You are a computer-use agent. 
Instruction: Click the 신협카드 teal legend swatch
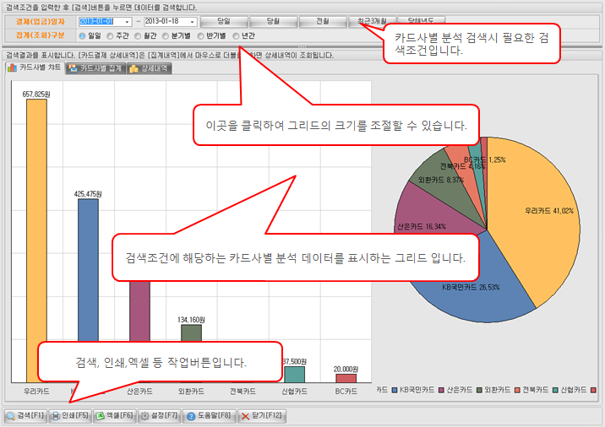tap(555, 391)
